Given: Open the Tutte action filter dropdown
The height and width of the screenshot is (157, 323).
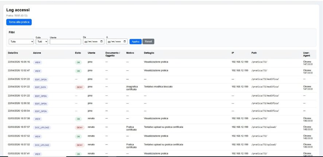Looking at the screenshot, I should click(21, 42).
